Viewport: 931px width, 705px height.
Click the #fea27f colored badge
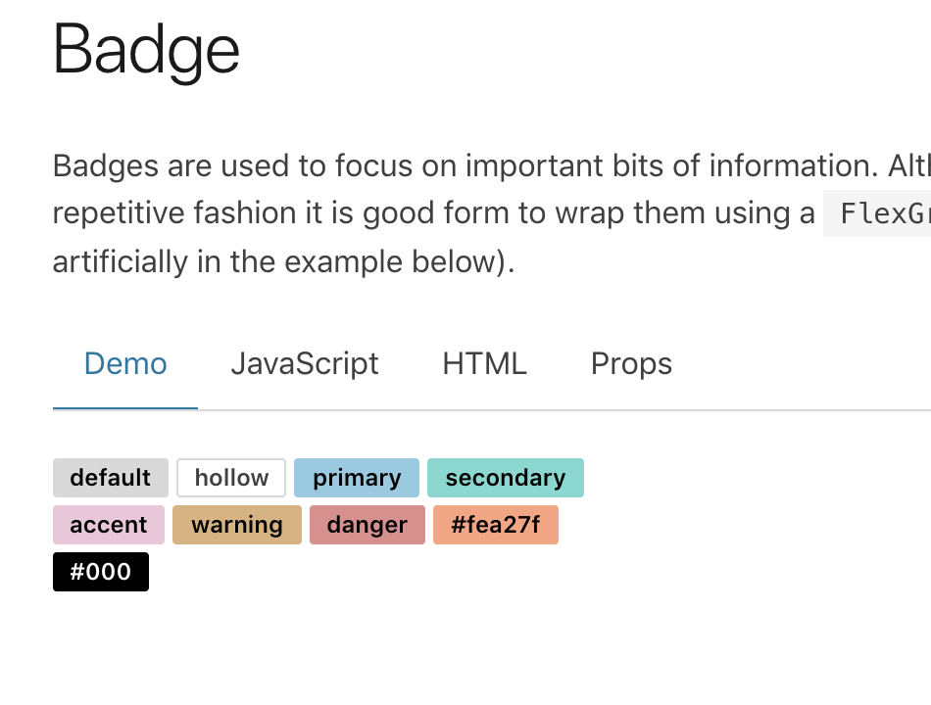pos(496,525)
